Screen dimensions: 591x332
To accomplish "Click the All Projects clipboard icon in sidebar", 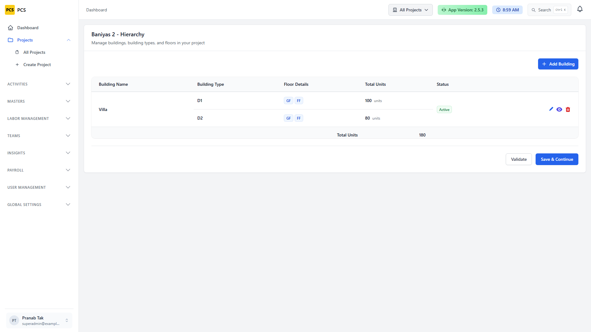I will point(17,52).
